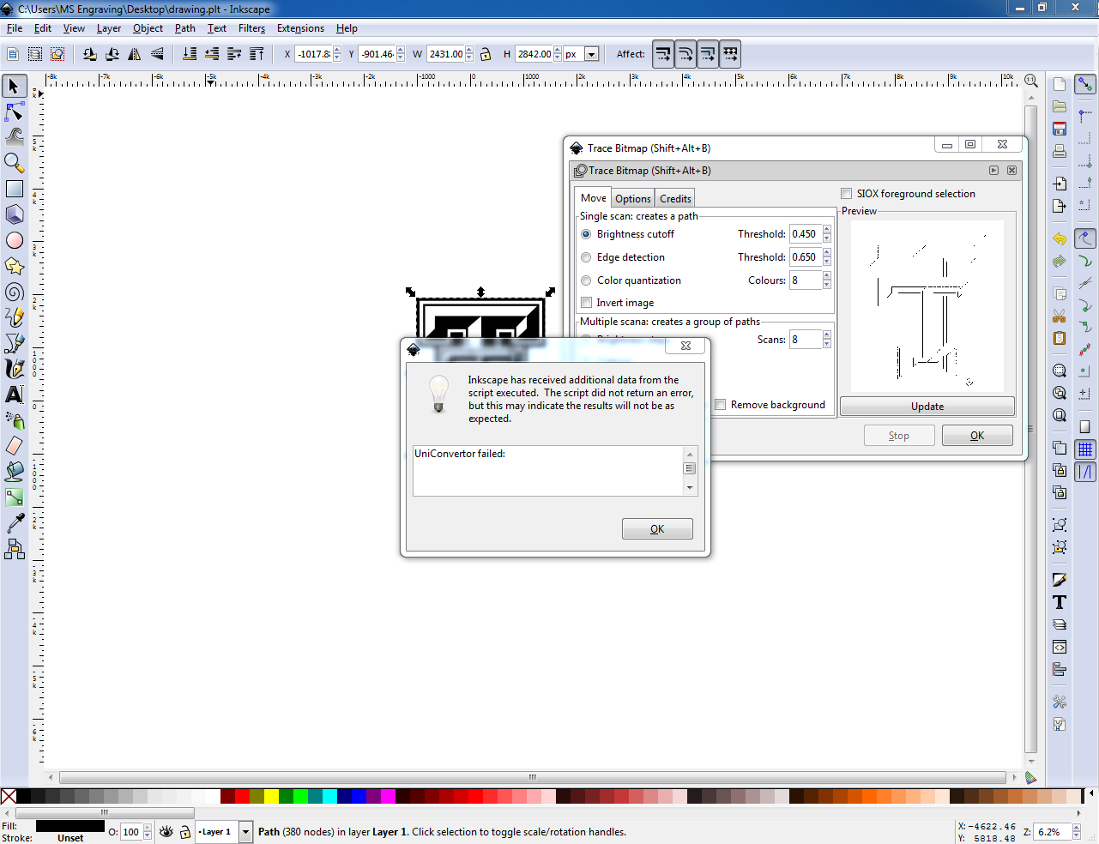This screenshot has height=844, width=1099.
Task: Select the Calligraphy pen tool
Action: tap(14, 369)
